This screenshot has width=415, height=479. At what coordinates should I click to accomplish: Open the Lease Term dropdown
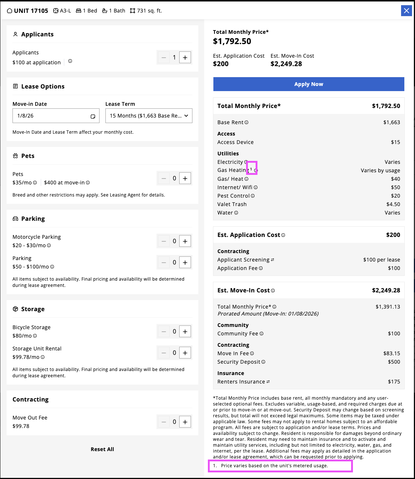coord(149,116)
